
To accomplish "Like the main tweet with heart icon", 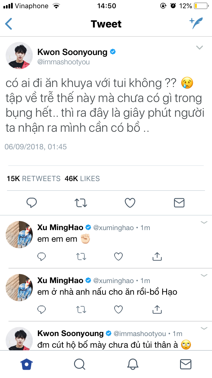I will coord(130,203).
